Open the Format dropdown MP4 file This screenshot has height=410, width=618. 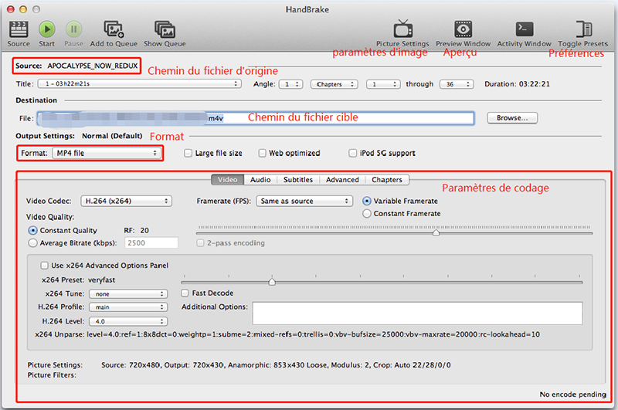107,153
